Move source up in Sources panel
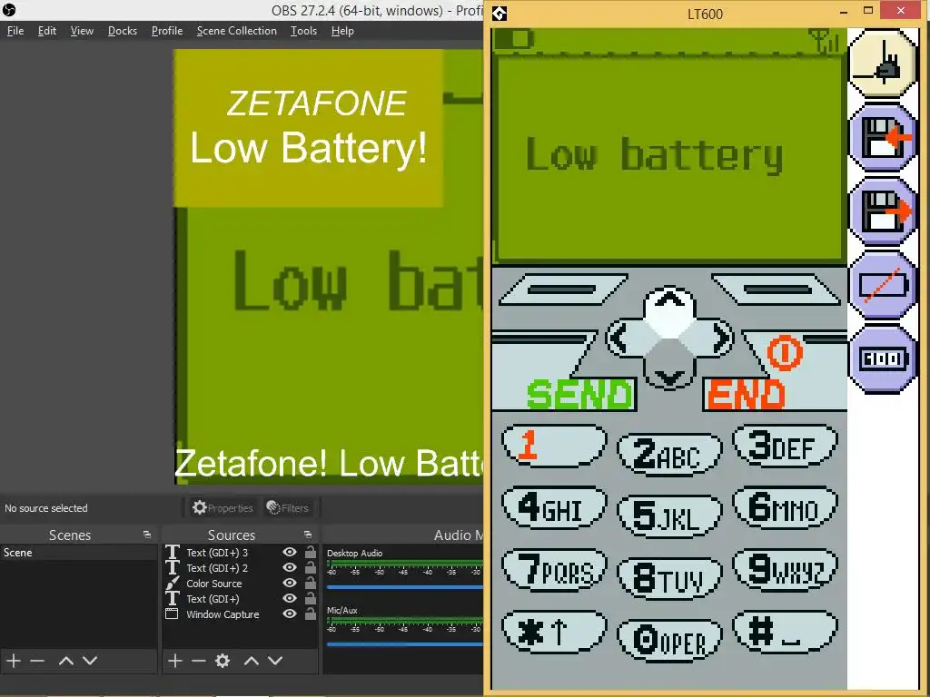This screenshot has width=930, height=697. click(x=251, y=661)
